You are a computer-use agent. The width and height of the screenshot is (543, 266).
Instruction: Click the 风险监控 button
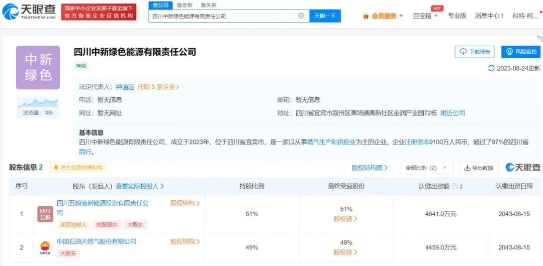[520, 52]
